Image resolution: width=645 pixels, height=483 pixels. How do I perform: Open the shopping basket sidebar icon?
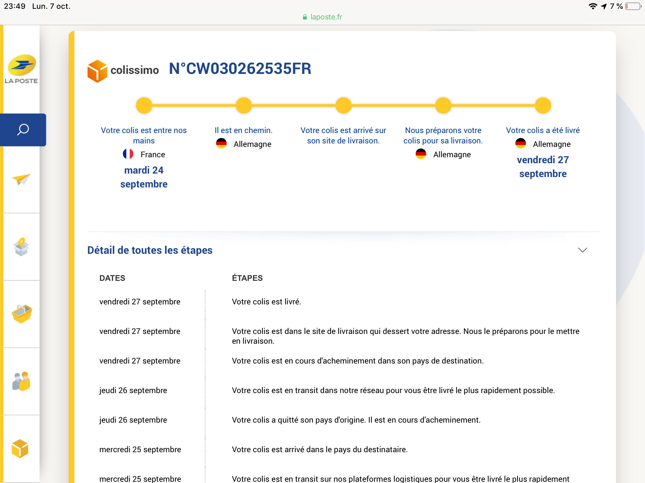21,314
